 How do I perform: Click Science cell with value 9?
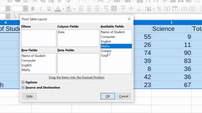tap(172, 37)
